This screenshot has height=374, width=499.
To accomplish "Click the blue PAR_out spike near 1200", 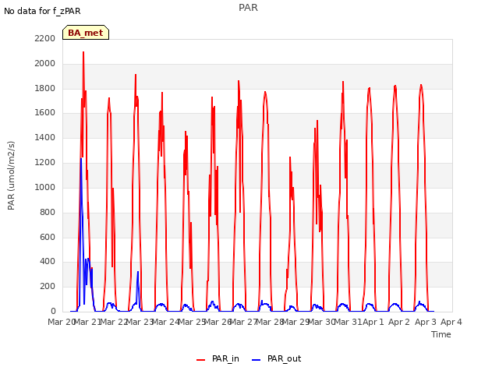I will pyautogui.click(x=81, y=159).
